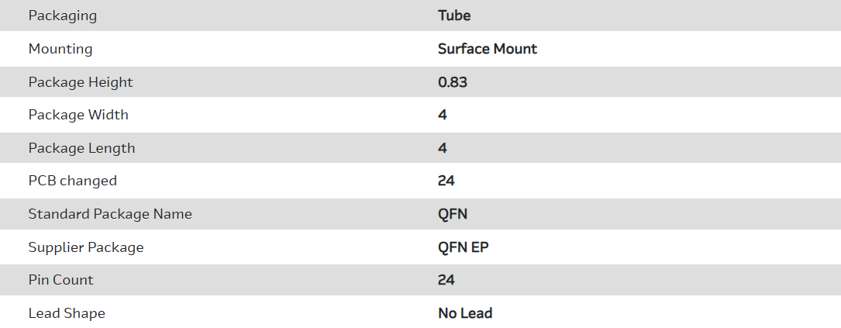Select the 0.83 height value

(453, 82)
